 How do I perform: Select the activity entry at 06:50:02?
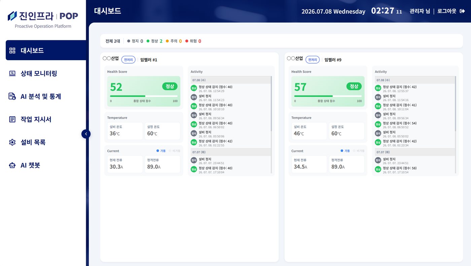tap(230, 125)
